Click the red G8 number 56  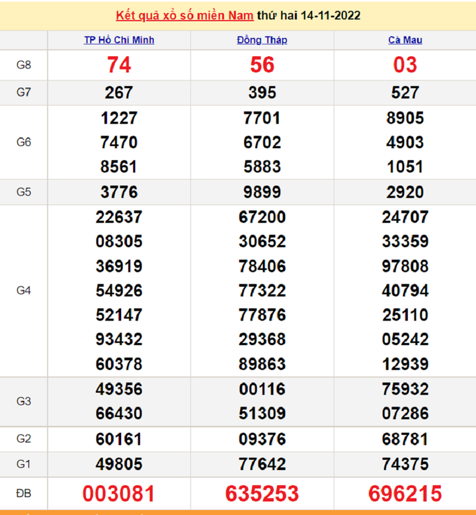(262, 65)
